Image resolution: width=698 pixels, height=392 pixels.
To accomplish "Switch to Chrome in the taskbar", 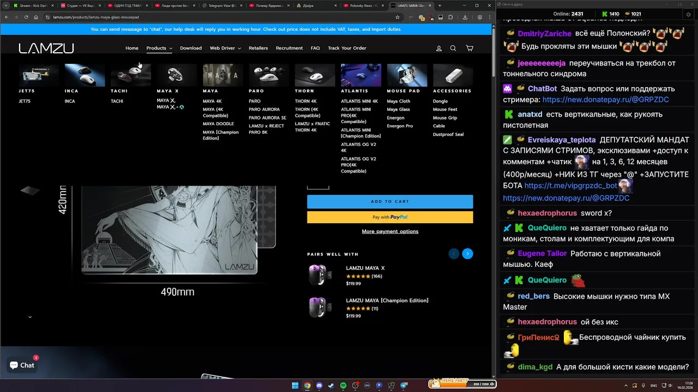I will point(307,385).
